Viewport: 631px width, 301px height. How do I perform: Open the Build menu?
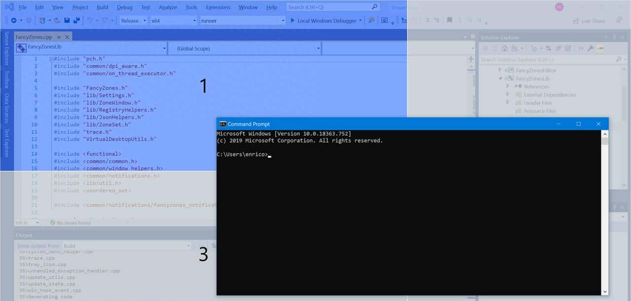coord(103,7)
